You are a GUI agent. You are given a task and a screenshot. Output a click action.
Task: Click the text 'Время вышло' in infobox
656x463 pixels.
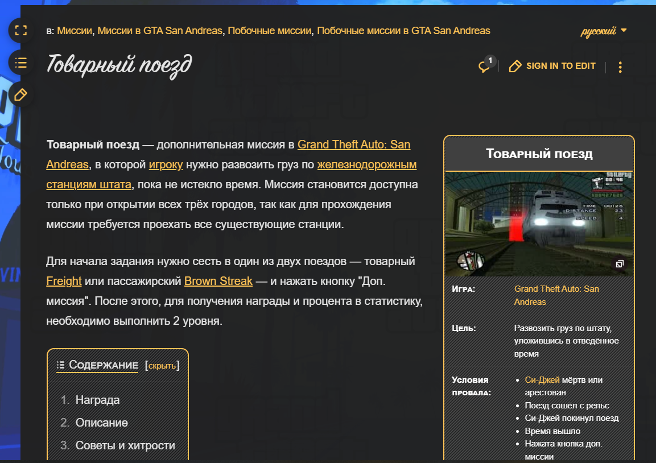[x=552, y=431]
